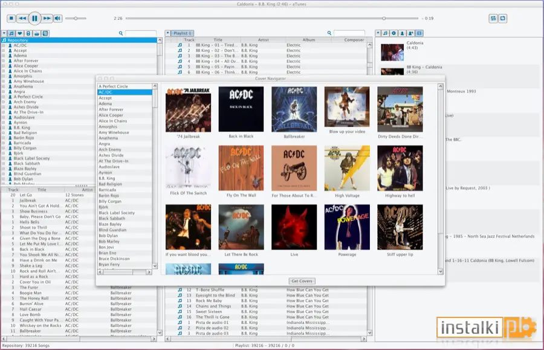Open the Ballbreaker album cover
The image size is (544, 350).
(294, 109)
